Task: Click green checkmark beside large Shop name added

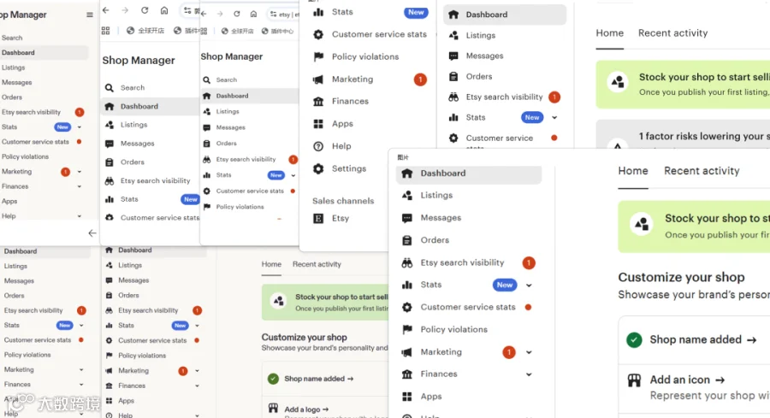Action: tap(634, 339)
